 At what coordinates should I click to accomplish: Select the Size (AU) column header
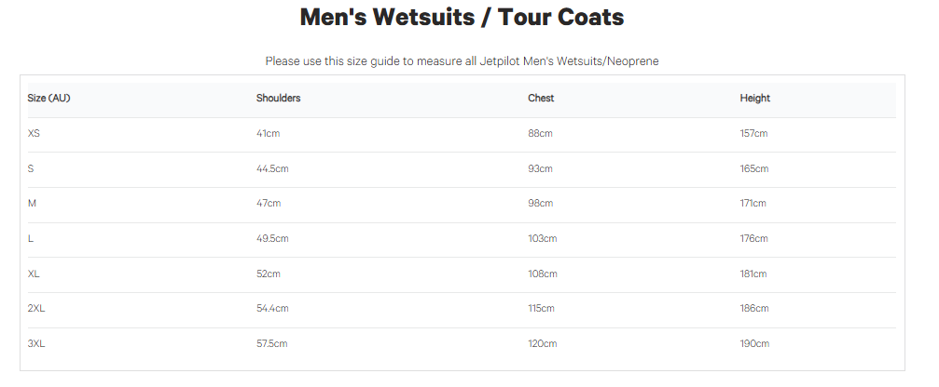click(x=48, y=99)
